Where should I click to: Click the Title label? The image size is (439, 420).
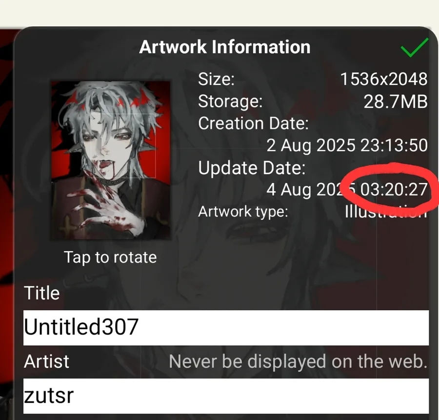42,293
